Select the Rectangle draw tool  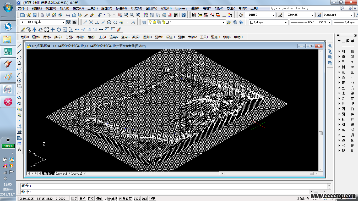pos(19,69)
